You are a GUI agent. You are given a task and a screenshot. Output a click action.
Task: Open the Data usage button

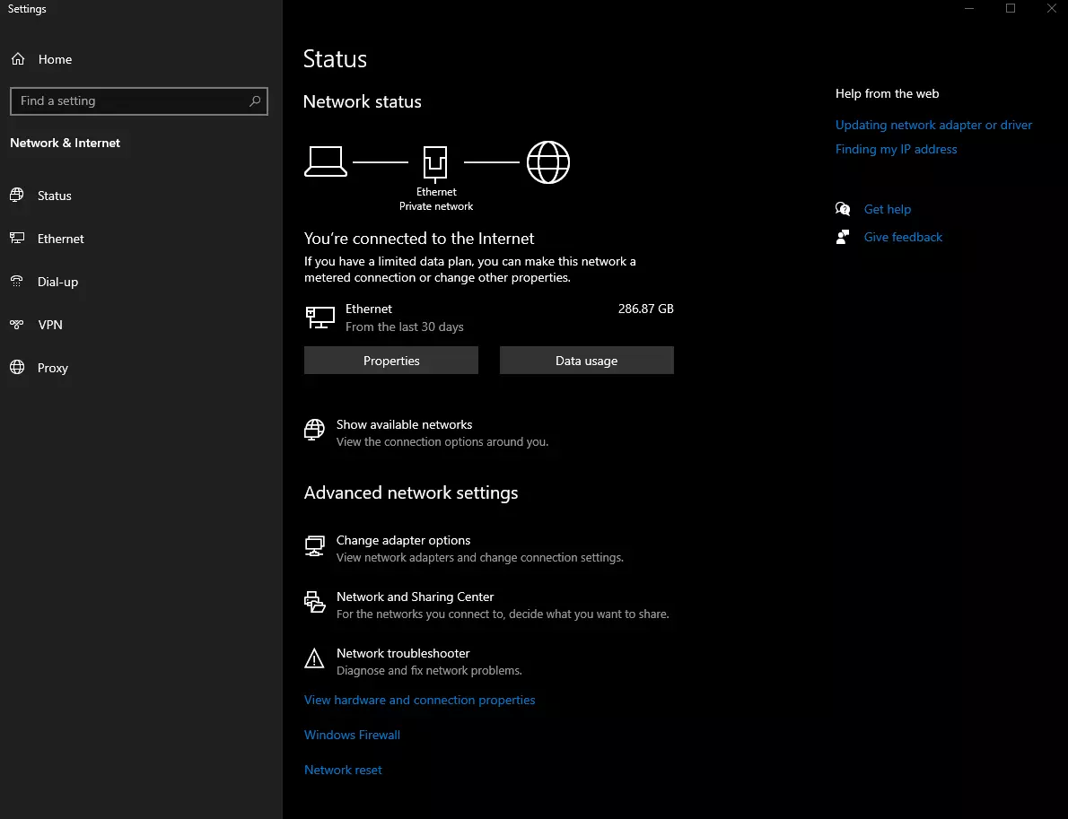tap(586, 361)
